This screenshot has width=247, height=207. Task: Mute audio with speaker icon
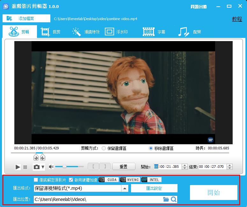51,167
